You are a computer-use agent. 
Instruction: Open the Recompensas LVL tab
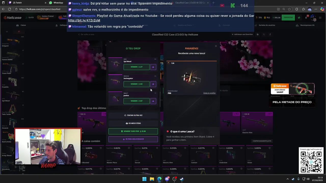tap(306, 25)
